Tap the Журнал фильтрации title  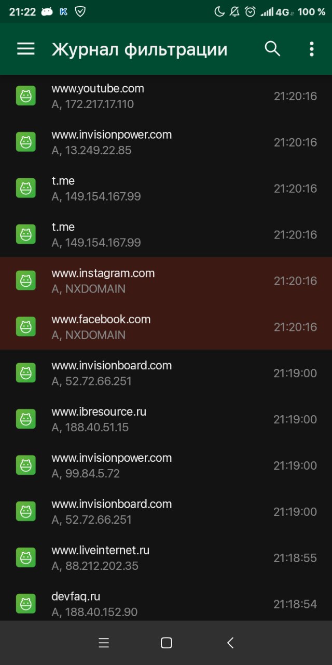[140, 49]
